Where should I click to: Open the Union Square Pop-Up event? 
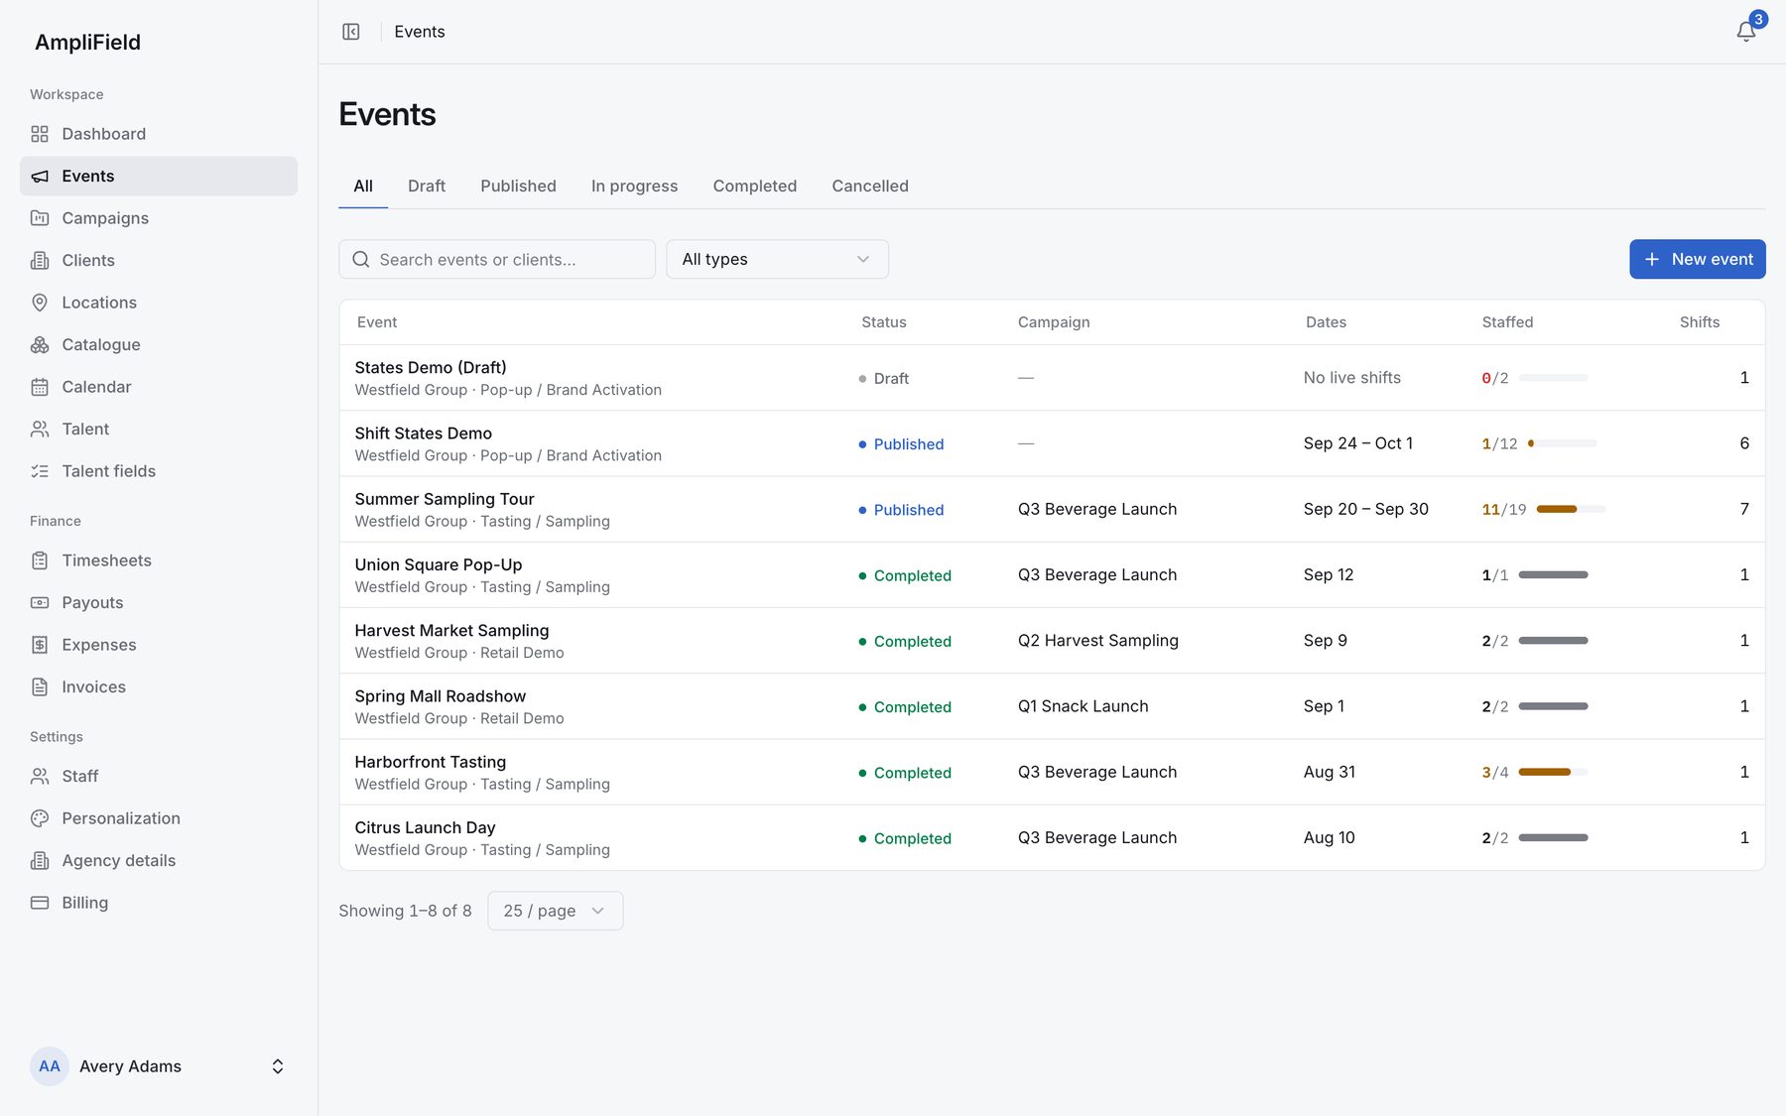(439, 564)
